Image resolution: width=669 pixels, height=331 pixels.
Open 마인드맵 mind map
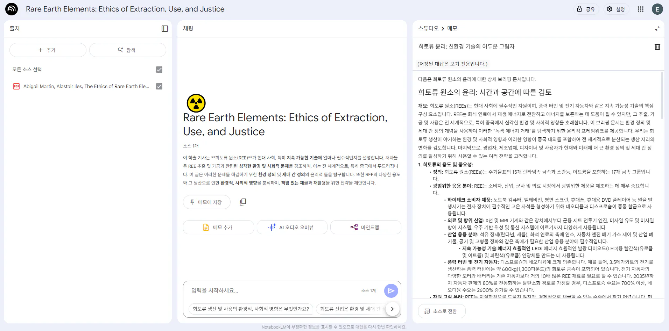365,227
